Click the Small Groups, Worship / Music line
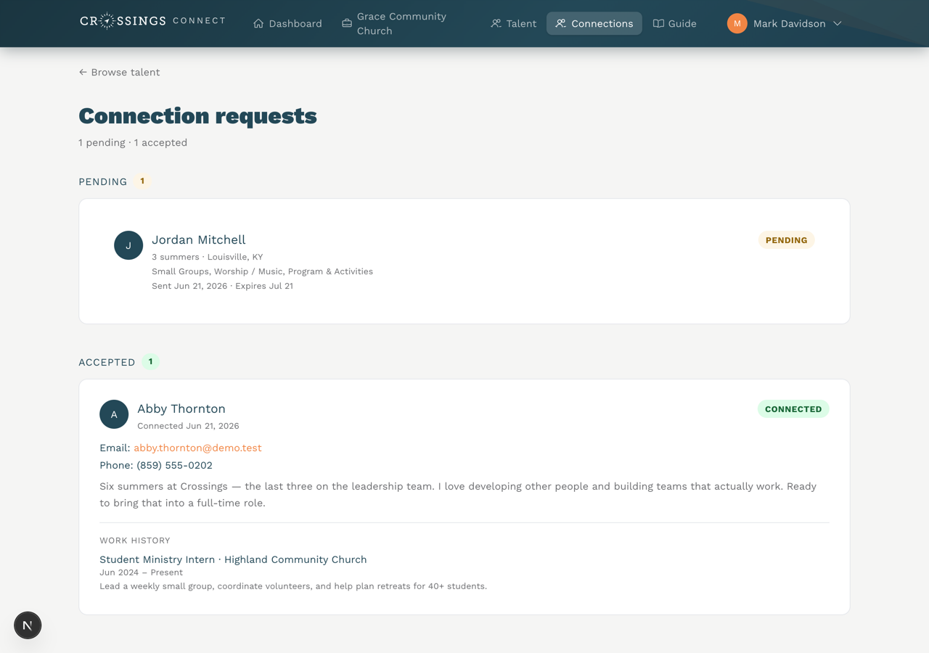The height and width of the screenshot is (653, 929). [262, 271]
